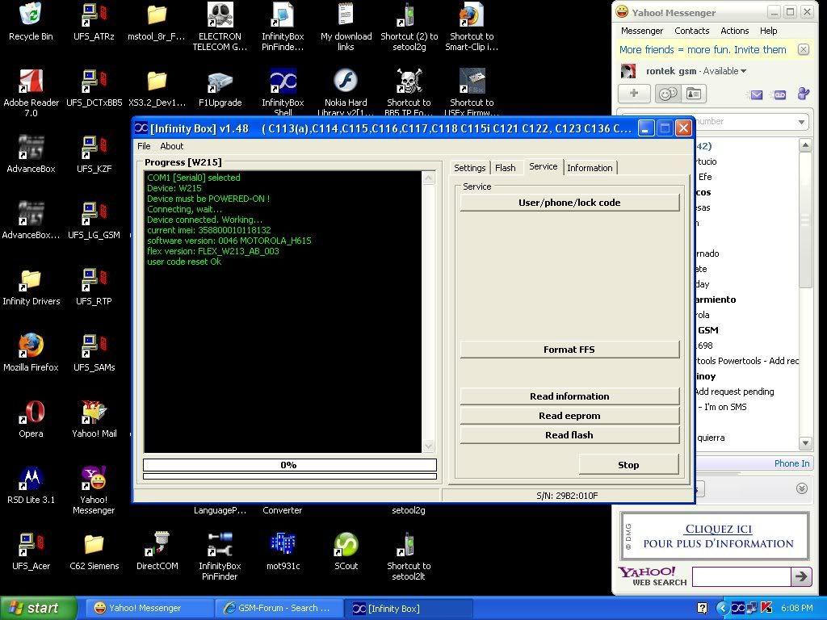Open About menu in Infinity Box
This screenshot has height=620, width=827.
[171, 146]
